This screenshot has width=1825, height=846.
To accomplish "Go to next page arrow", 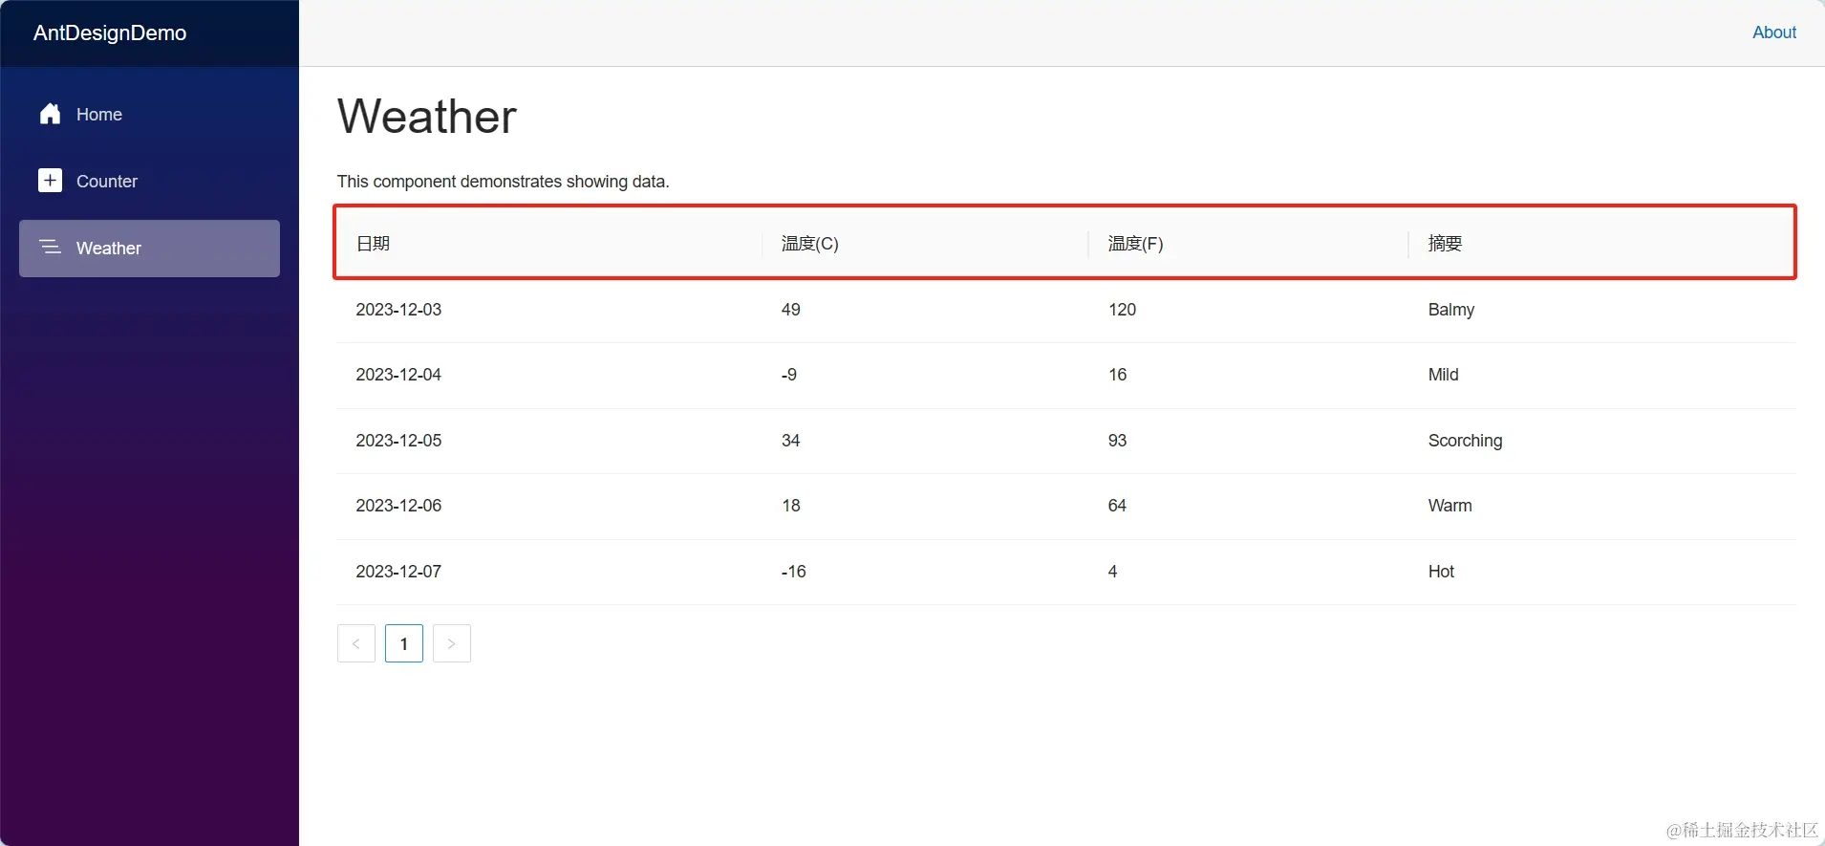I will [x=452, y=643].
